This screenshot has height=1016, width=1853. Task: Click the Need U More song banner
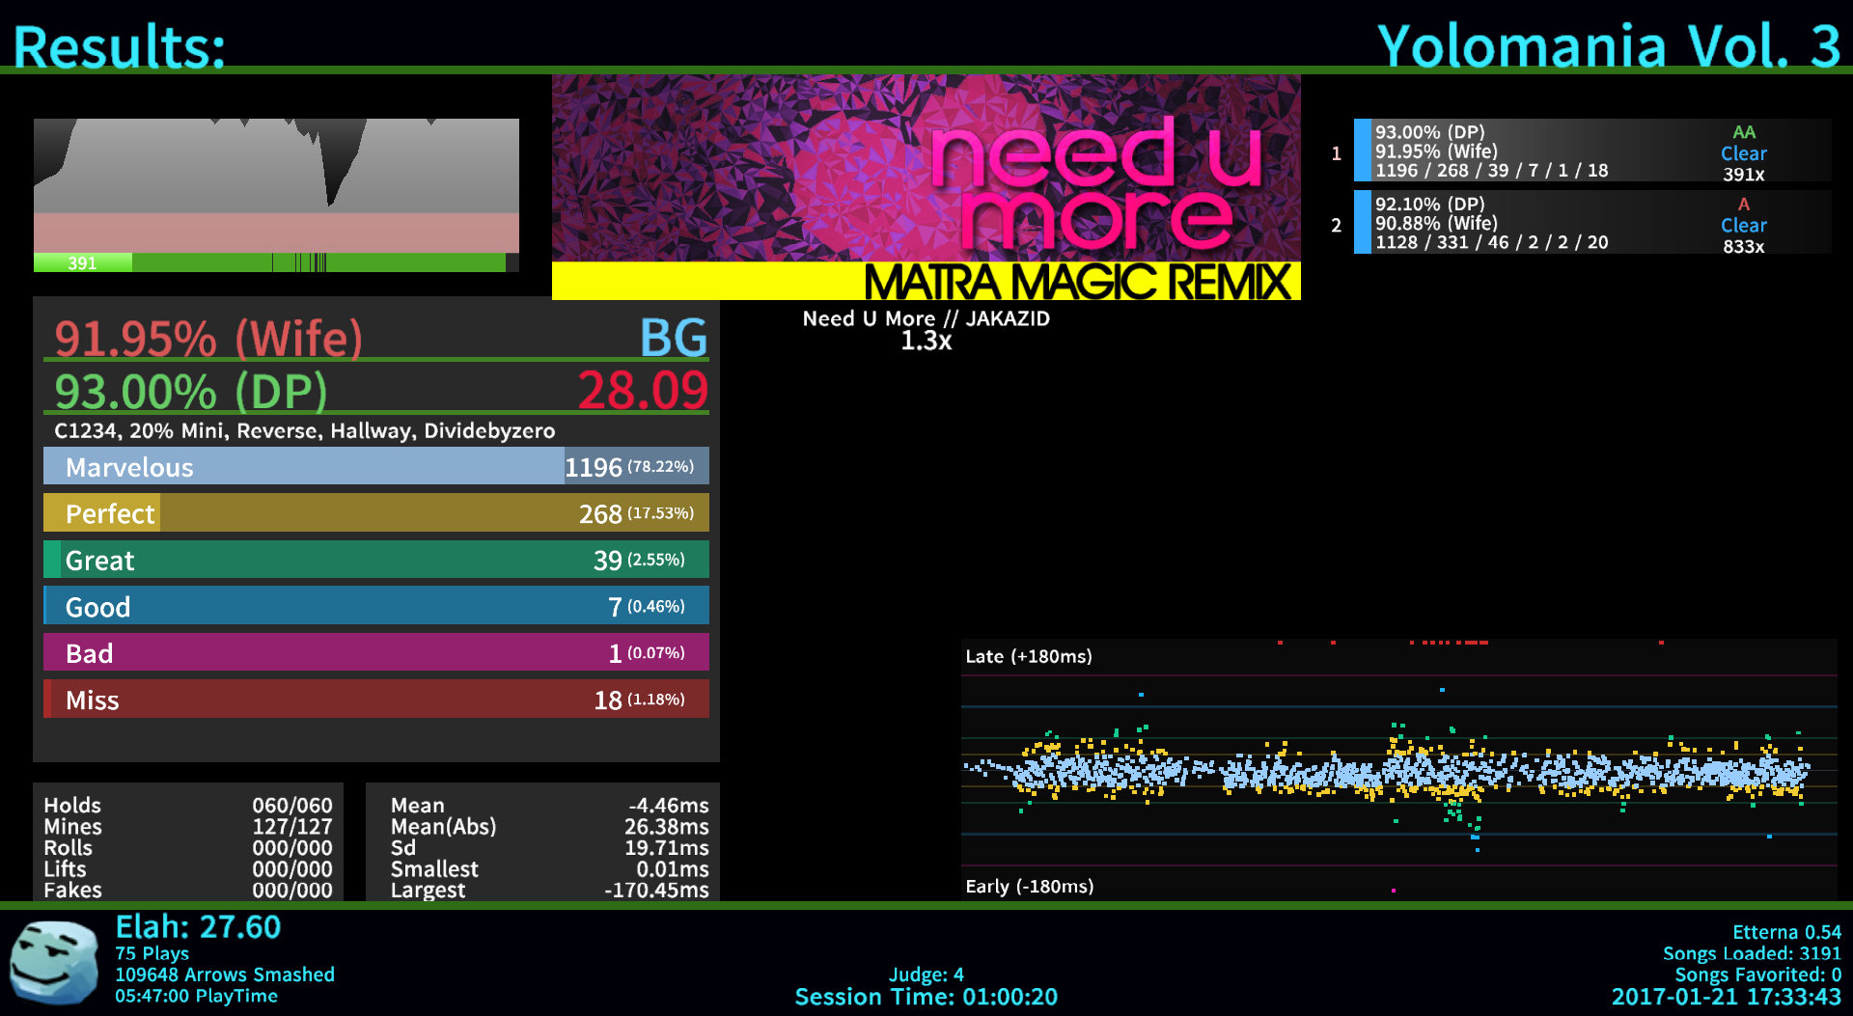point(926,187)
